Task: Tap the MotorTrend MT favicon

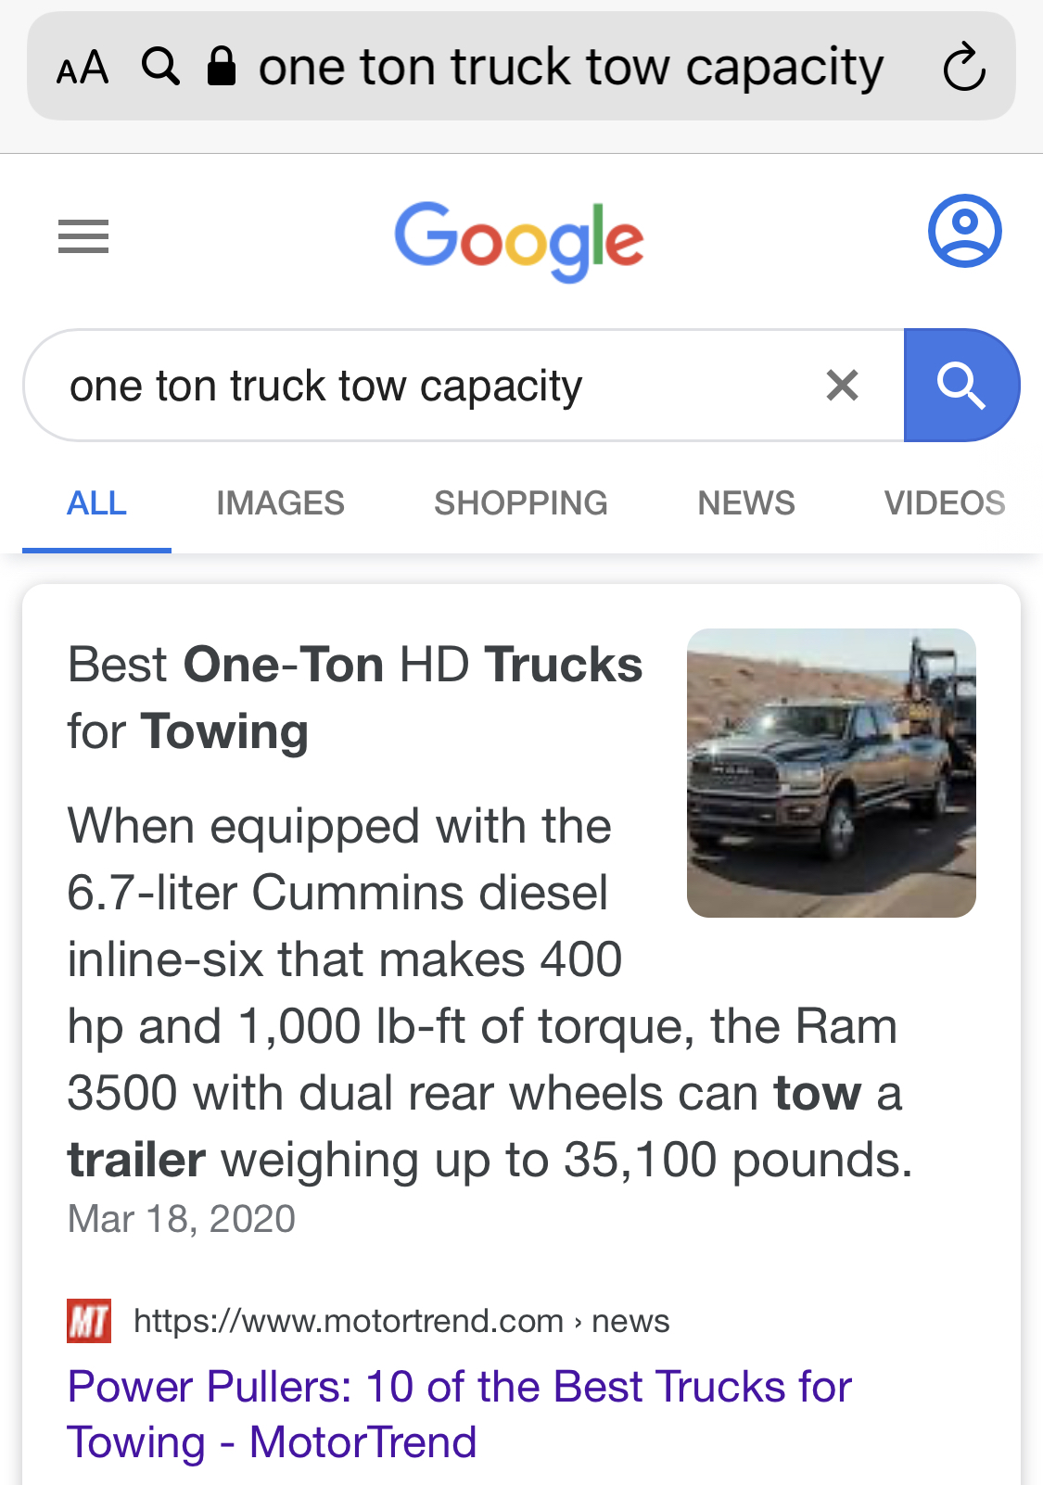Action: coord(89,1321)
